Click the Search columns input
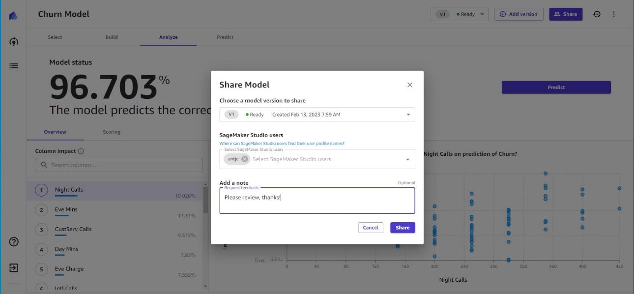Screen dimensions: 634x294 [x=119, y=165]
